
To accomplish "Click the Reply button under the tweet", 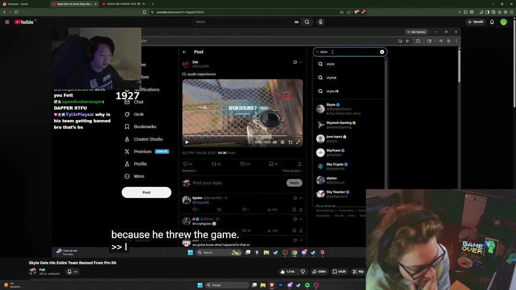I will click(x=294, y=183).
